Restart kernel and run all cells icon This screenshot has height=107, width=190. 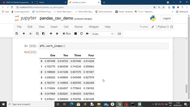(87, 34)
